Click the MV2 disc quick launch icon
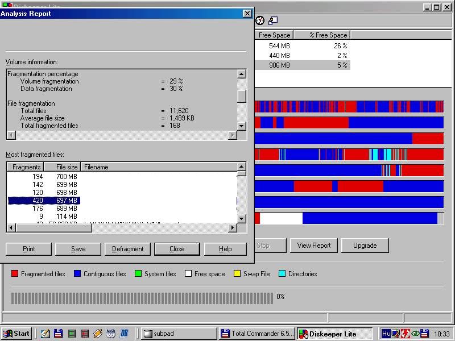The width and height of the screenshot is (455, 341). [x=111, y=334]
